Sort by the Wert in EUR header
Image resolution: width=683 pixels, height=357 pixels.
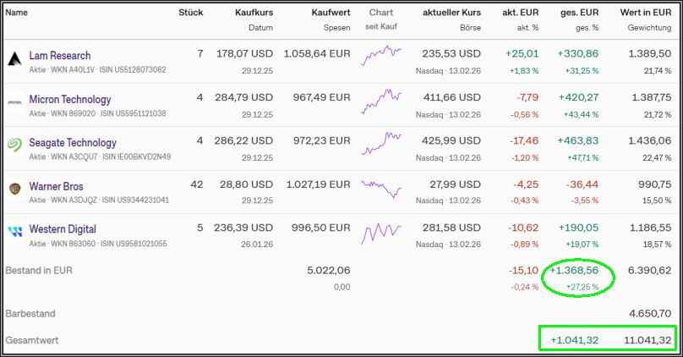pyautogui.click(x=646, y=13)
